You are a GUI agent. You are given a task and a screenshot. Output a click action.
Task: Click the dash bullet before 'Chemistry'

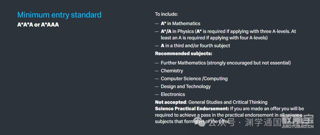157,71
